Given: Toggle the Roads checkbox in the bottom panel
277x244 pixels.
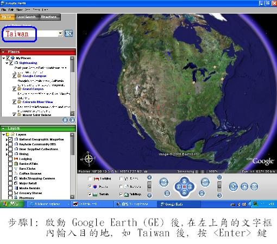Looking at the screenshot, I should (90, 187).
